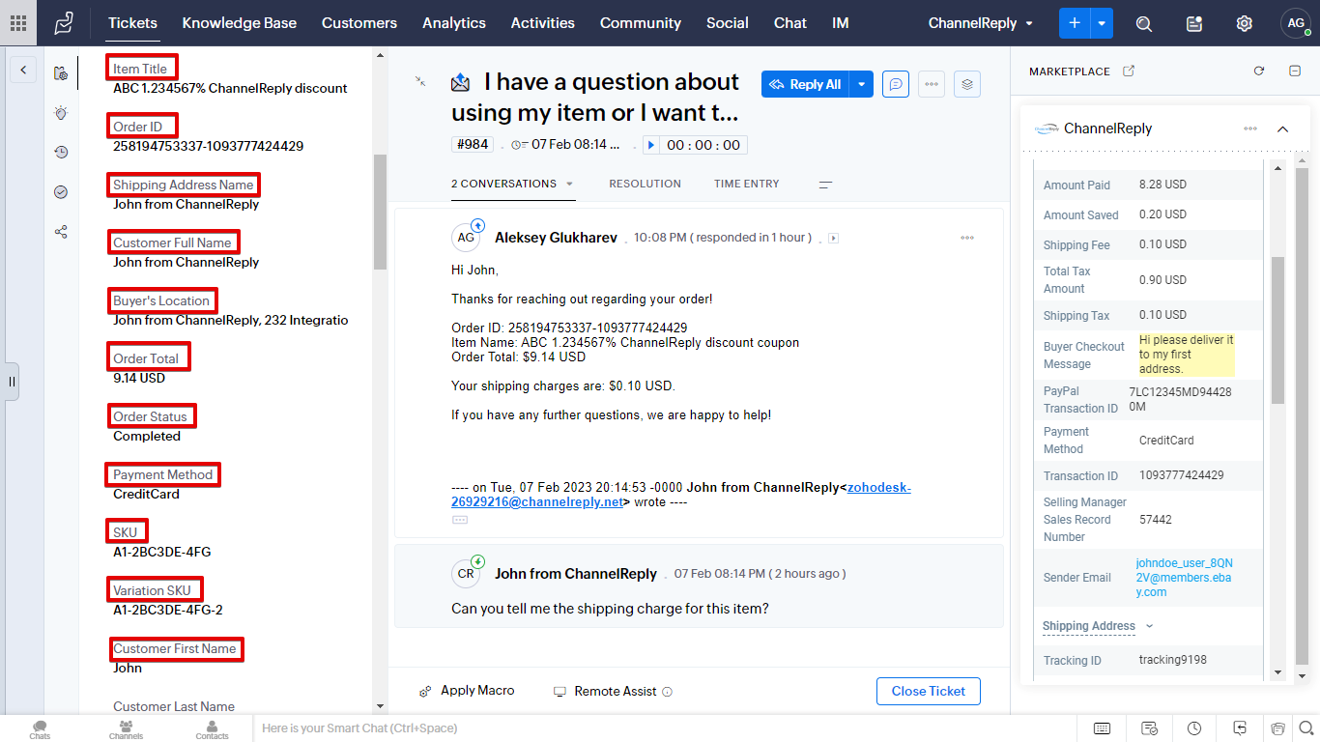Open the Analytics module
The image size is (1320, 742).
point(454,23)
